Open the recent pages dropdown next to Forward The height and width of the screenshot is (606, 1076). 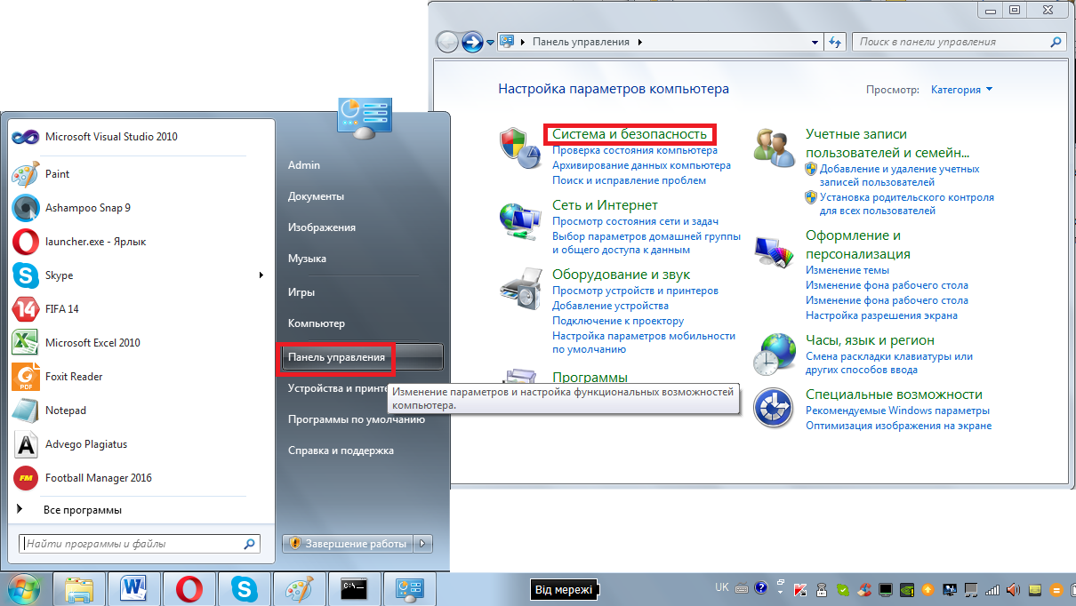tap(490, 42)
